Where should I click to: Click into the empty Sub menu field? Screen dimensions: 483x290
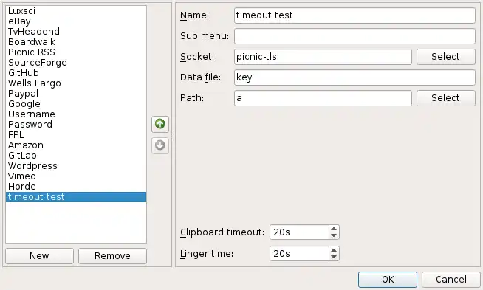tap(354, 36)
